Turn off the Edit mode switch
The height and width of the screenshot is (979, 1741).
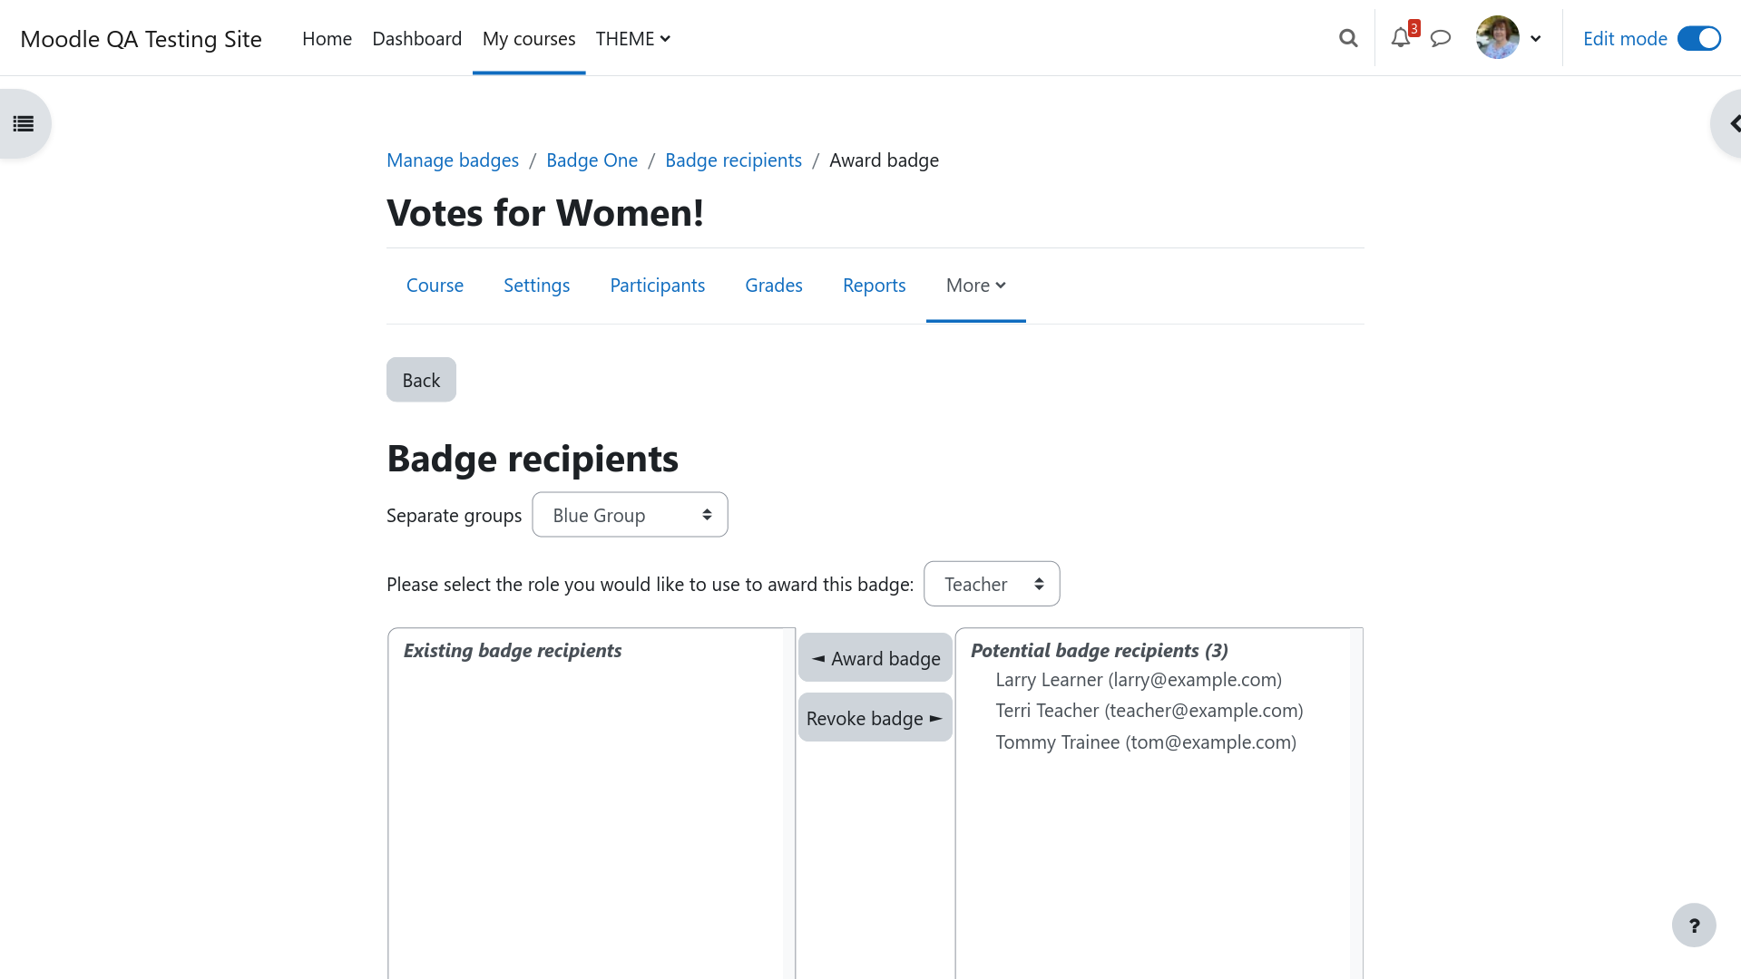(x=1698, y=38)
